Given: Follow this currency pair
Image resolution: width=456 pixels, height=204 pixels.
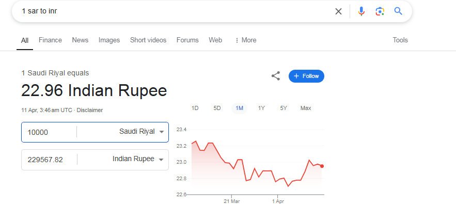Looking at the screenshot, I should point(306,76).
